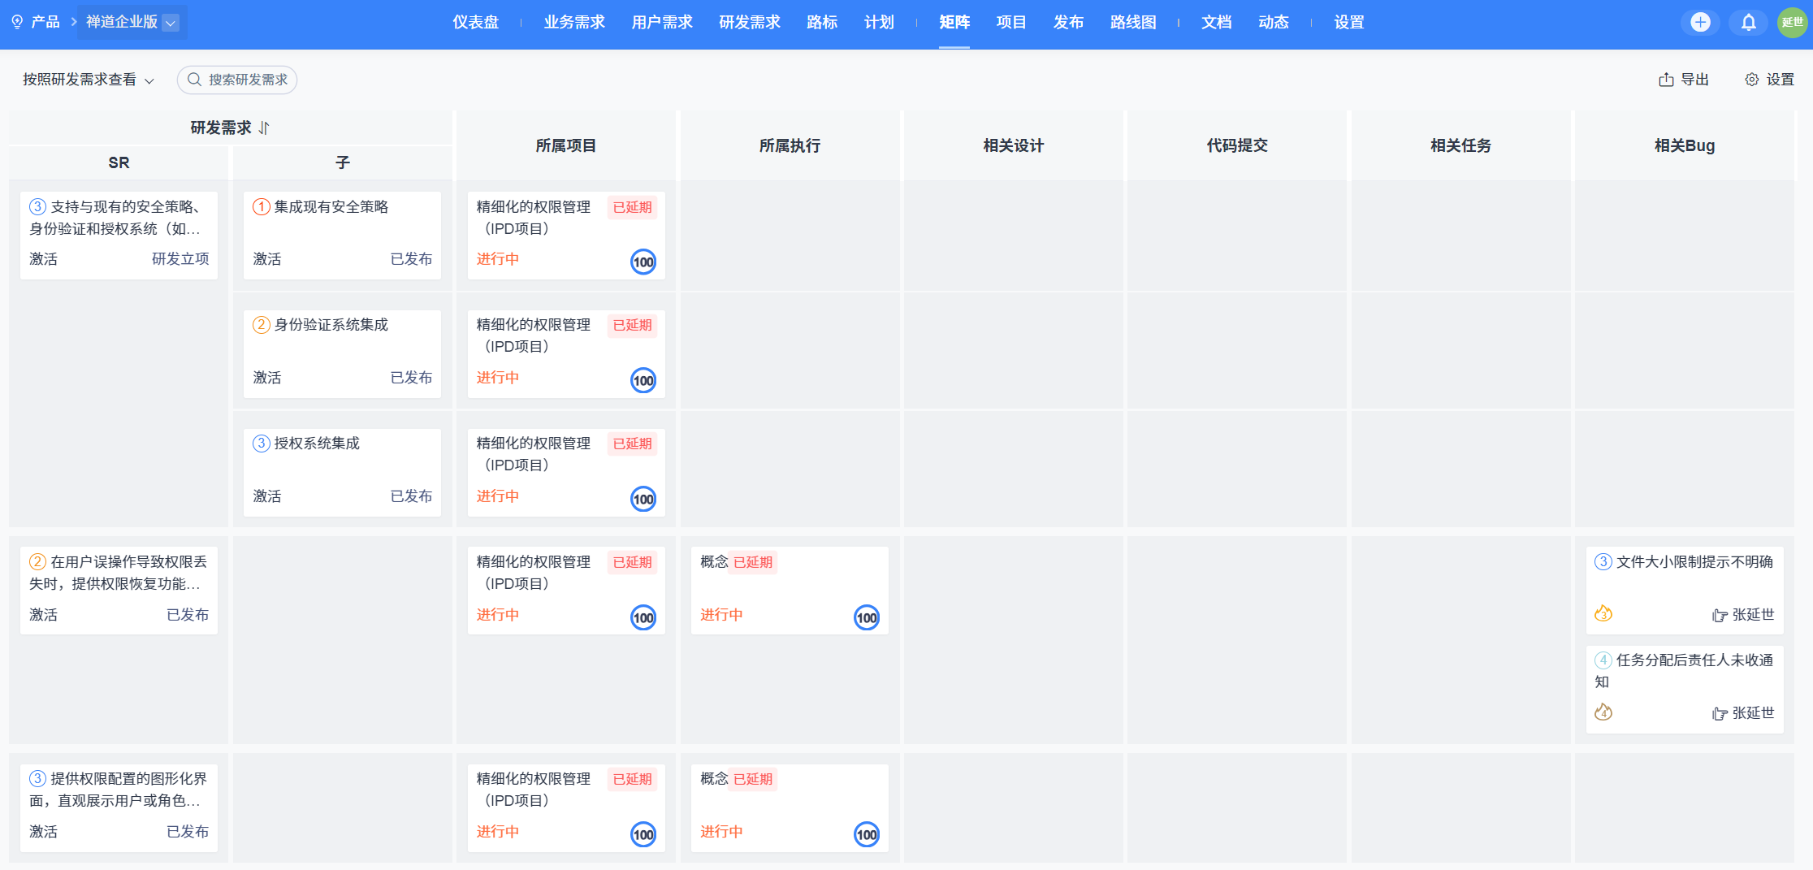Toggle sort order icon beside 研发需求
Screen dimensions: 1813x870
pyautogui.click(x=264, y=128)
